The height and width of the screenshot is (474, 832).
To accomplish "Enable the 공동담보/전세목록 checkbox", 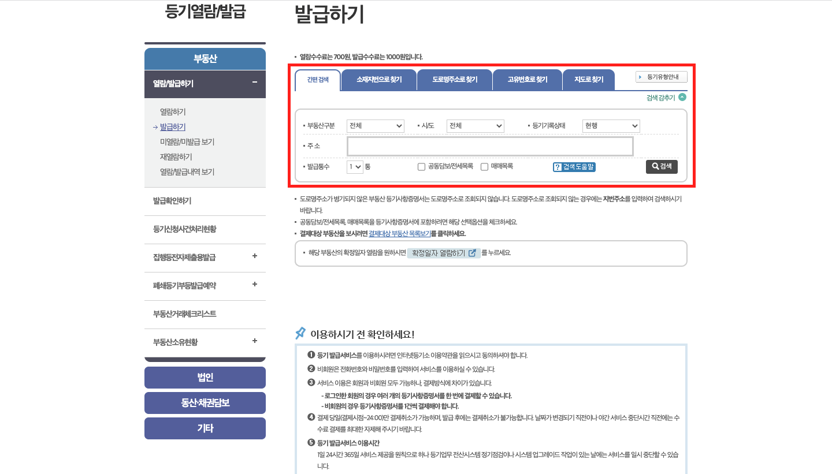I will point(421,166).
